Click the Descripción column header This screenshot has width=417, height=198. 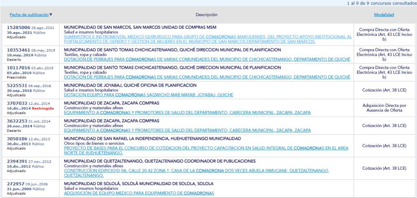(206, 15)
